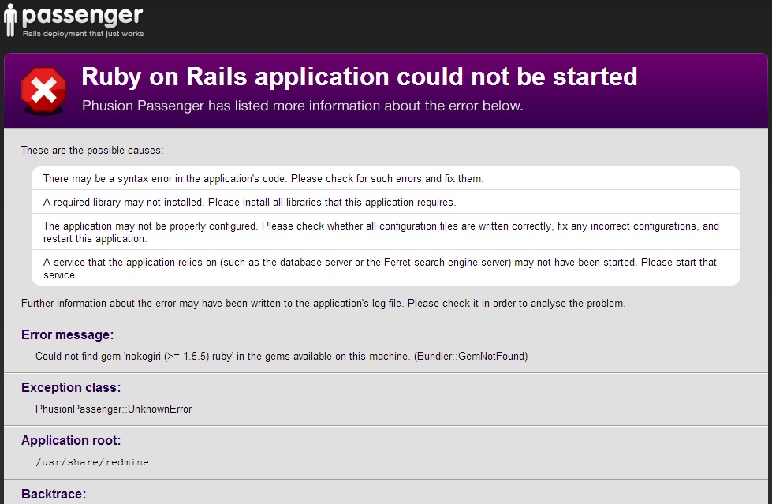The width and height of the screenshot is (772, 504).
Task: Click the red X error icon
Action: (x=43, y=91)
